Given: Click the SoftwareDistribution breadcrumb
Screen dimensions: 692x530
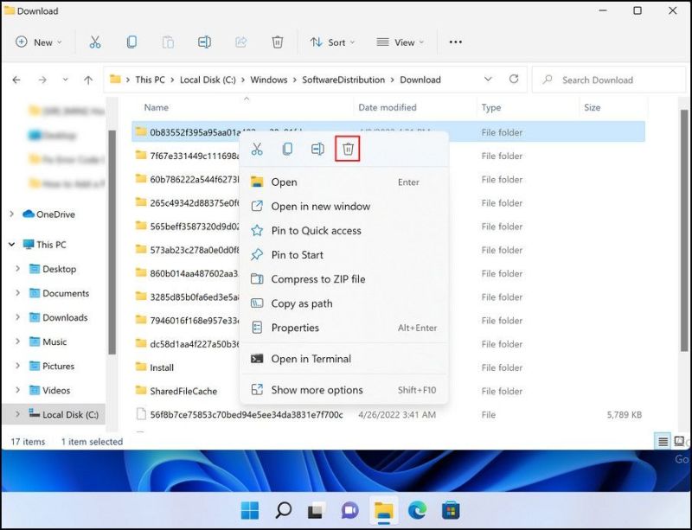Looking at the screenshot, I should point(343,80).
